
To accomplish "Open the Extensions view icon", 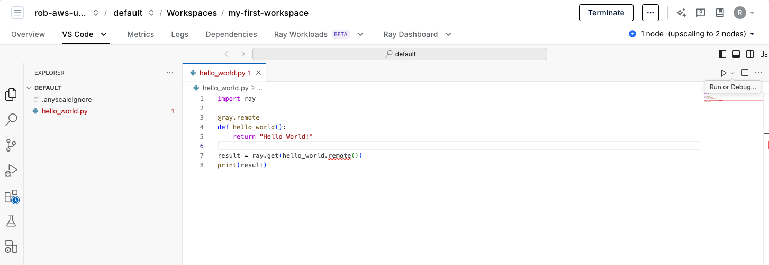I will pos(11,196).
